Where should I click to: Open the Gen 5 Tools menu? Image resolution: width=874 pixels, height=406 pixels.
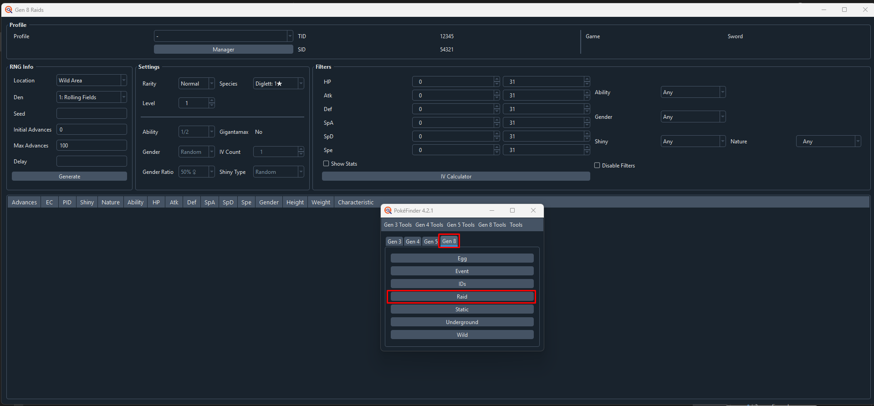(x=460, y=225)
